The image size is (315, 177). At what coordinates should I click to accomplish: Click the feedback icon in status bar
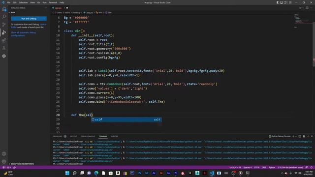coord(307,167)
